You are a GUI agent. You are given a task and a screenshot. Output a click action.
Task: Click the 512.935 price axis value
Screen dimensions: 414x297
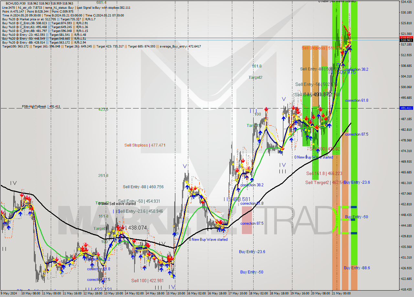click(x=406, y=55)
